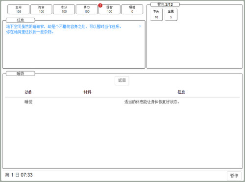245x182 pixels.
Task: Select the 金属 5 backpack item
Action: point(171,14)
